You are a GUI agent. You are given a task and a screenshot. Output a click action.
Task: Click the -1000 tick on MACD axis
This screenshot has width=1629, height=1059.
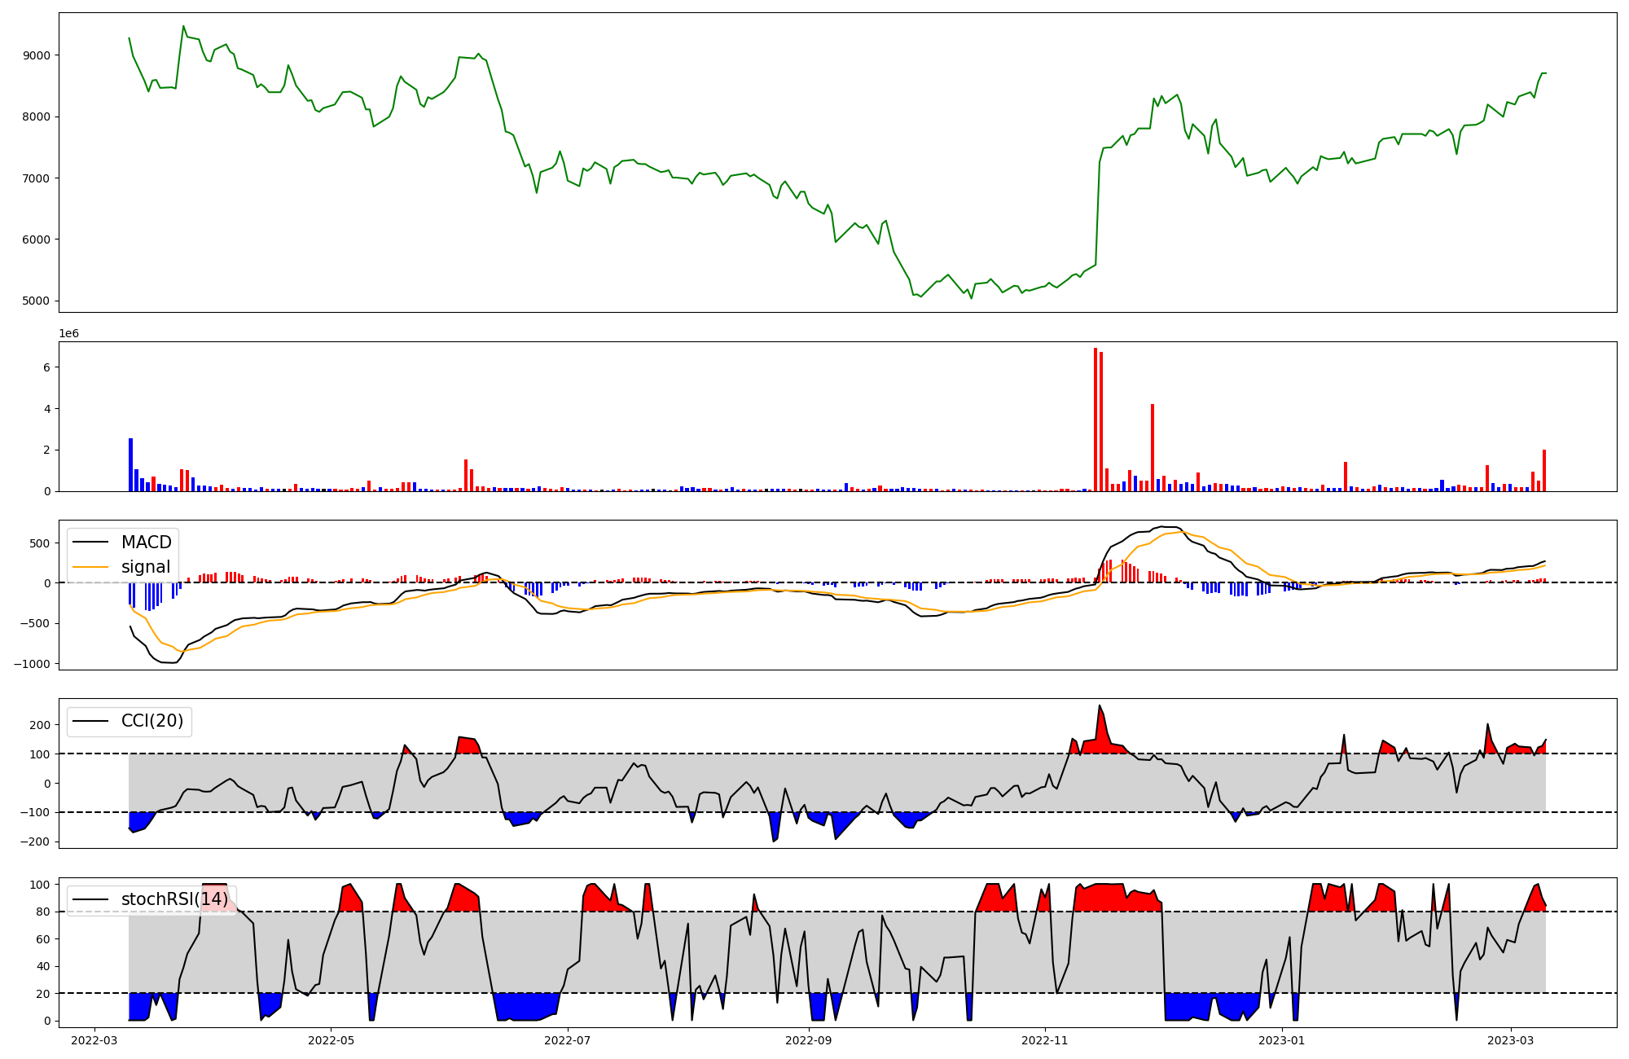(x=31, y=664)
